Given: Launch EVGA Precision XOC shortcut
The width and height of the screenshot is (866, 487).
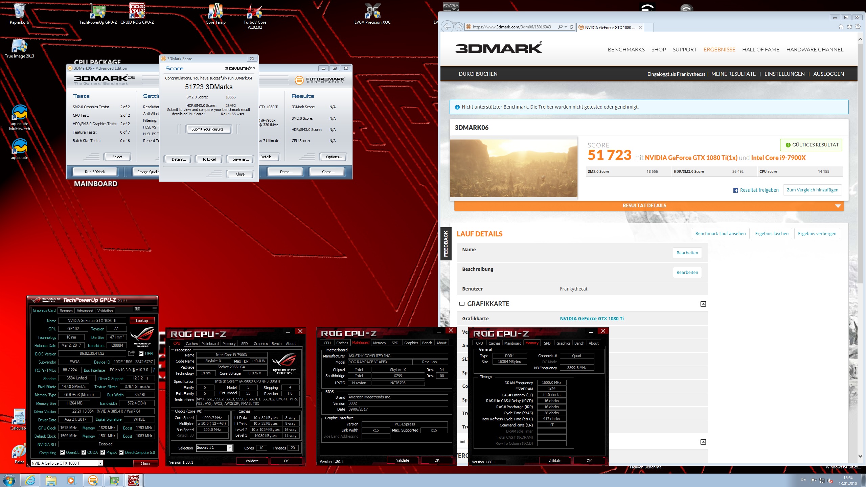Looking at the screenshot, I should click(372, 14).
